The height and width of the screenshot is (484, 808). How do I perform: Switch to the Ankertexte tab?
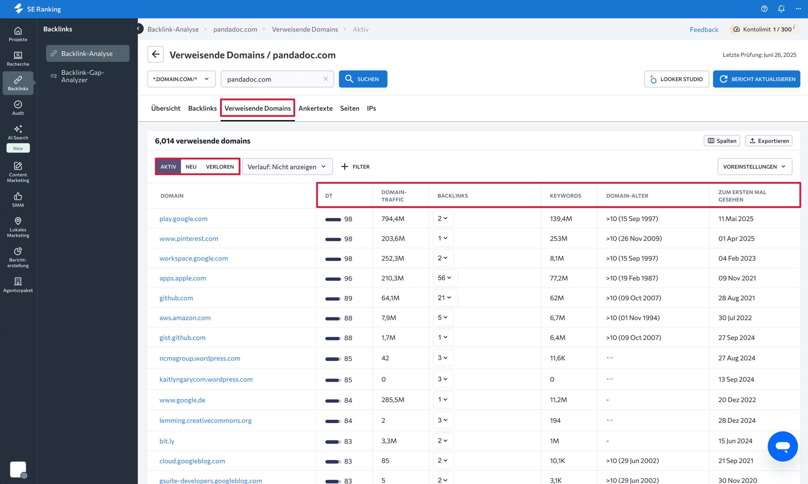[x=315, y=108]
